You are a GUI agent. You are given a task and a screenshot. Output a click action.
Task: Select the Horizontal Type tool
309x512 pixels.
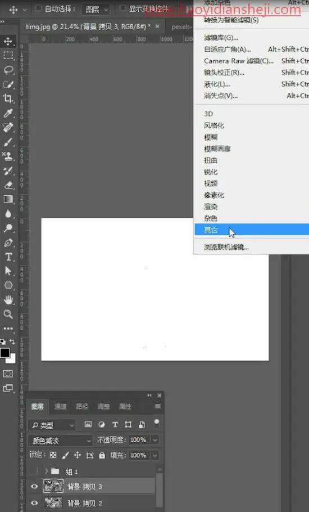pos(8,257)
